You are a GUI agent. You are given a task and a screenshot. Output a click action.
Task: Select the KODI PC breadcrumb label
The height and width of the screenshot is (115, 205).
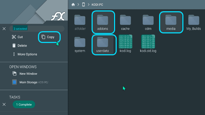[97, 5]
